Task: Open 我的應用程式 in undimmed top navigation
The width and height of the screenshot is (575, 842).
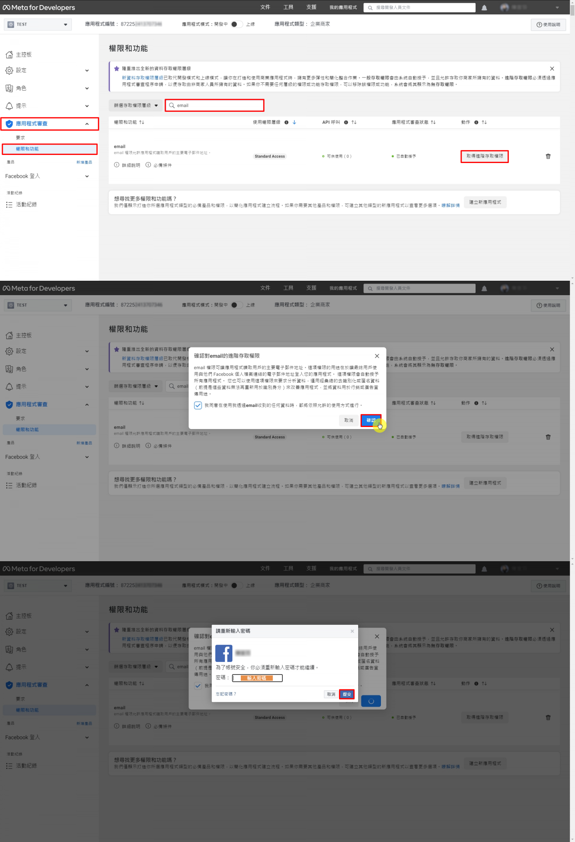Action: [x=343, y=8]
